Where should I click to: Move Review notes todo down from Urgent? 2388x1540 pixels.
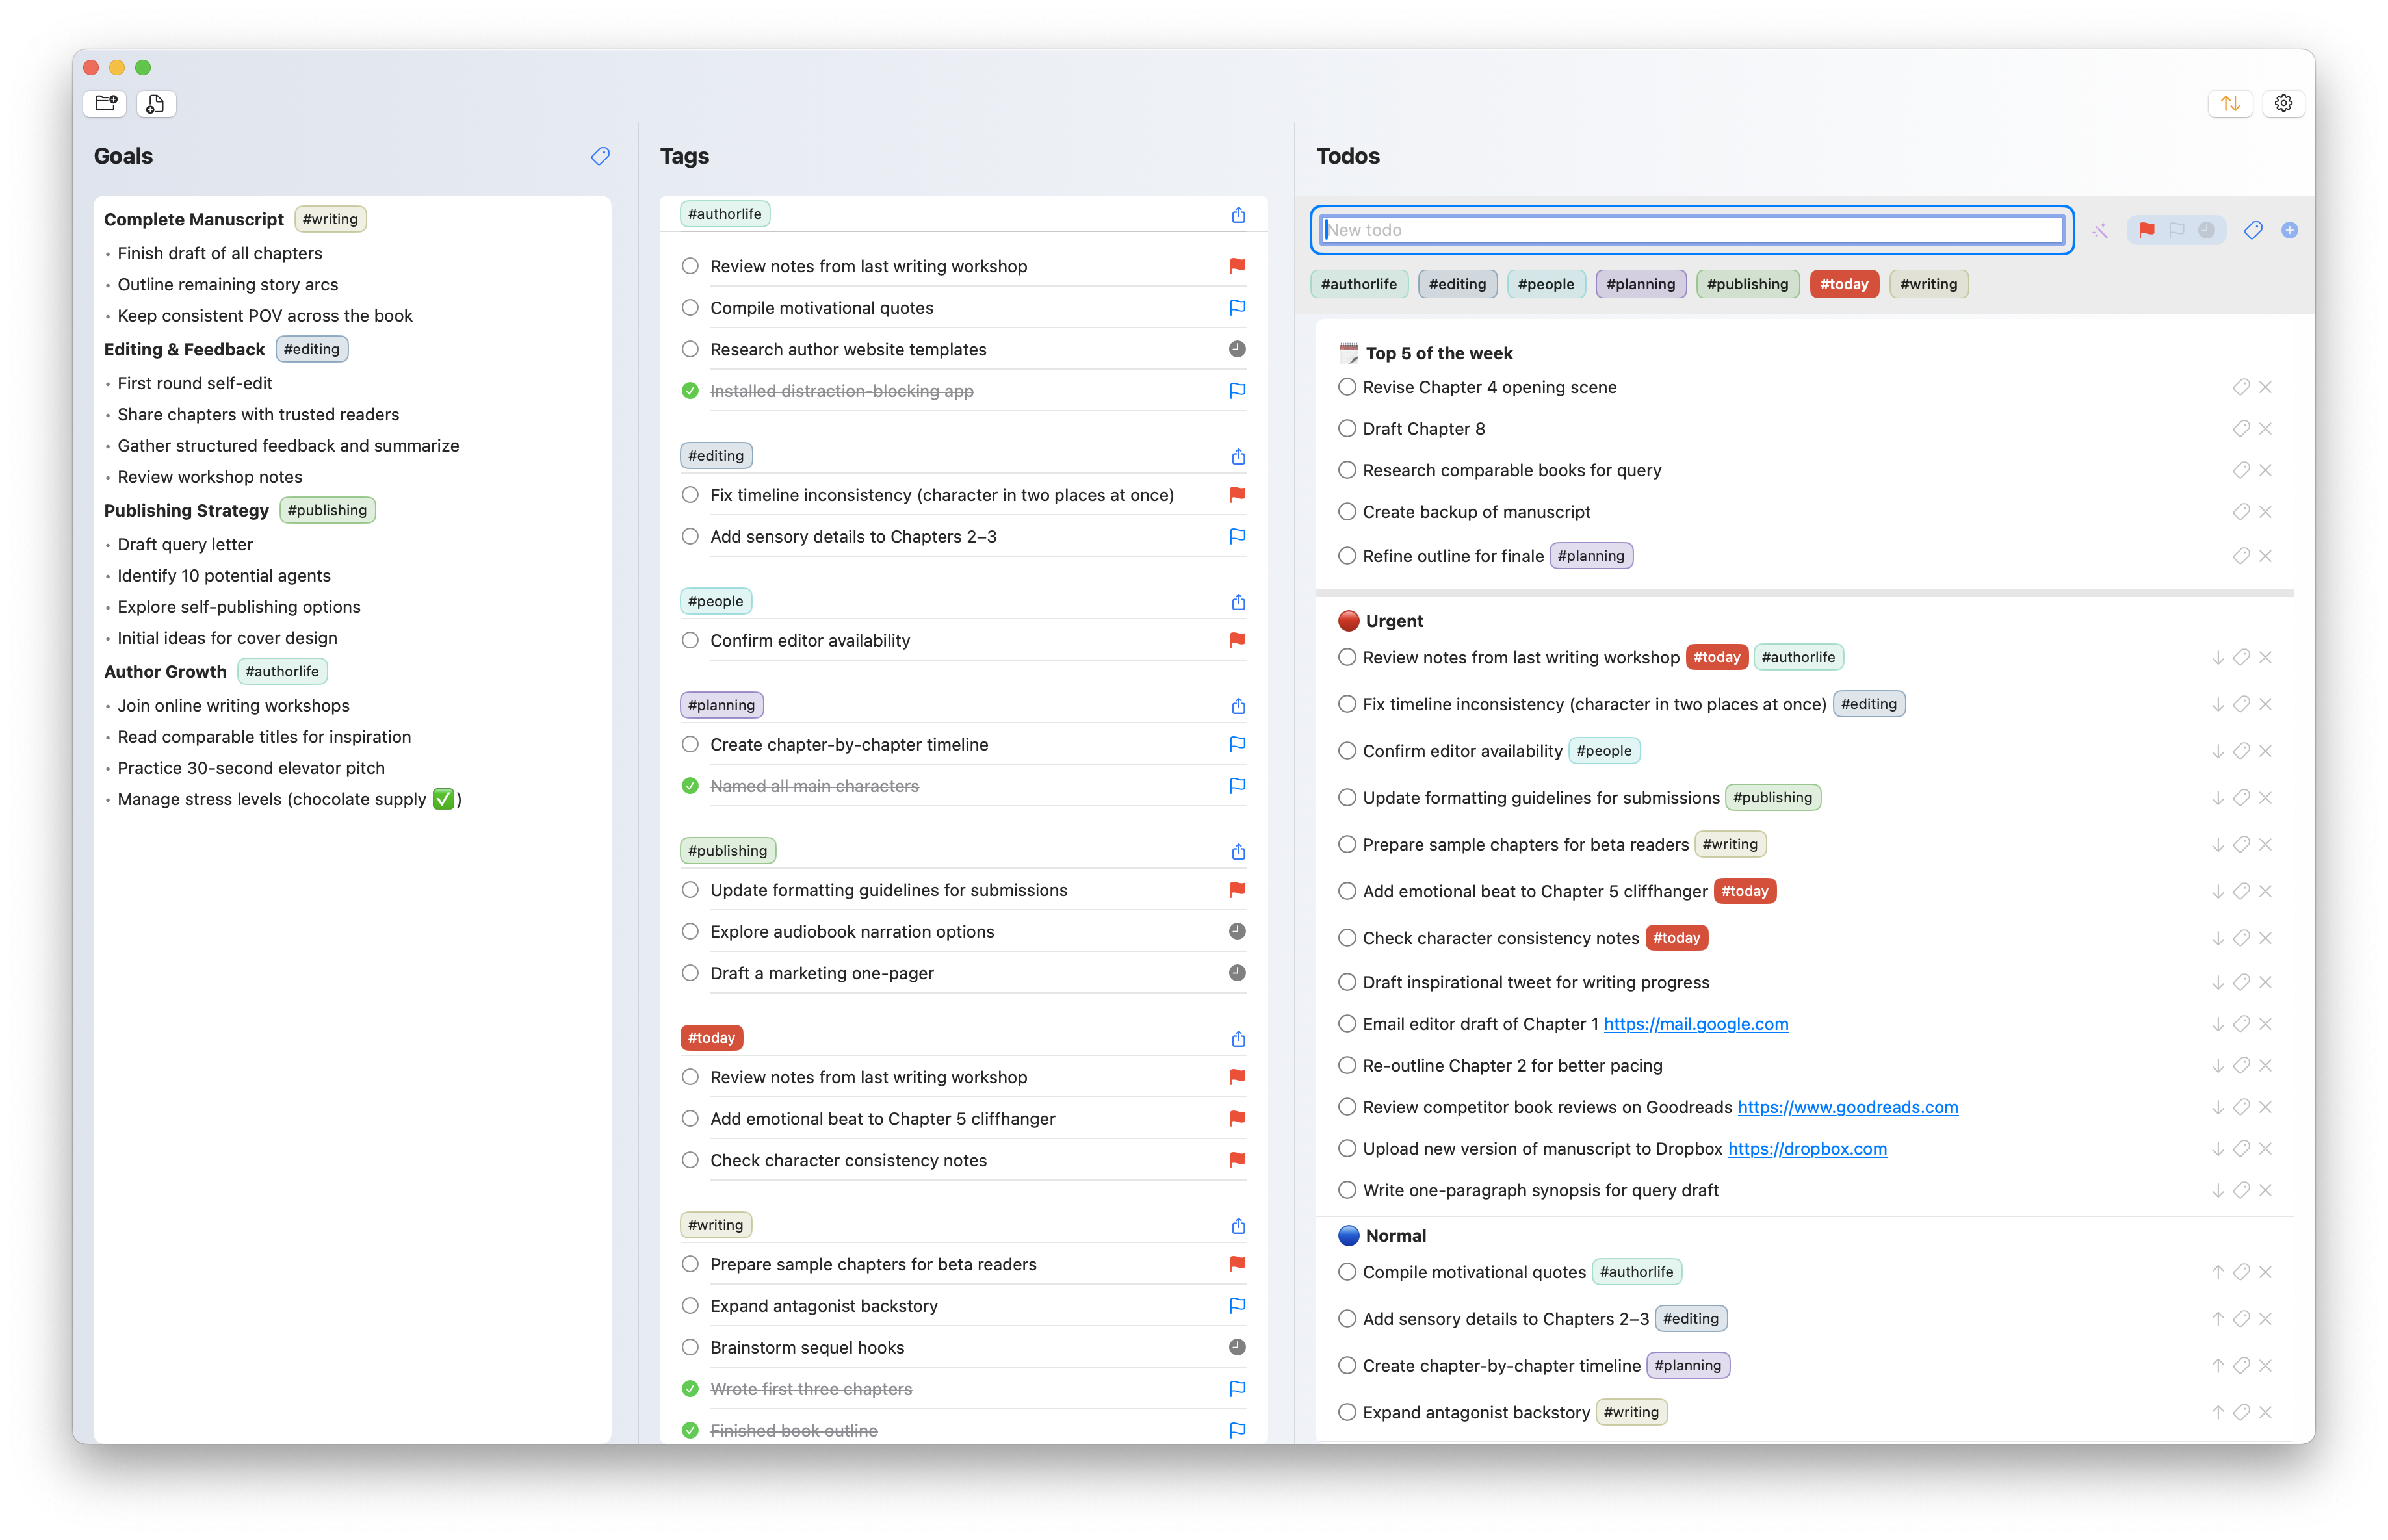click(2217, 658)
